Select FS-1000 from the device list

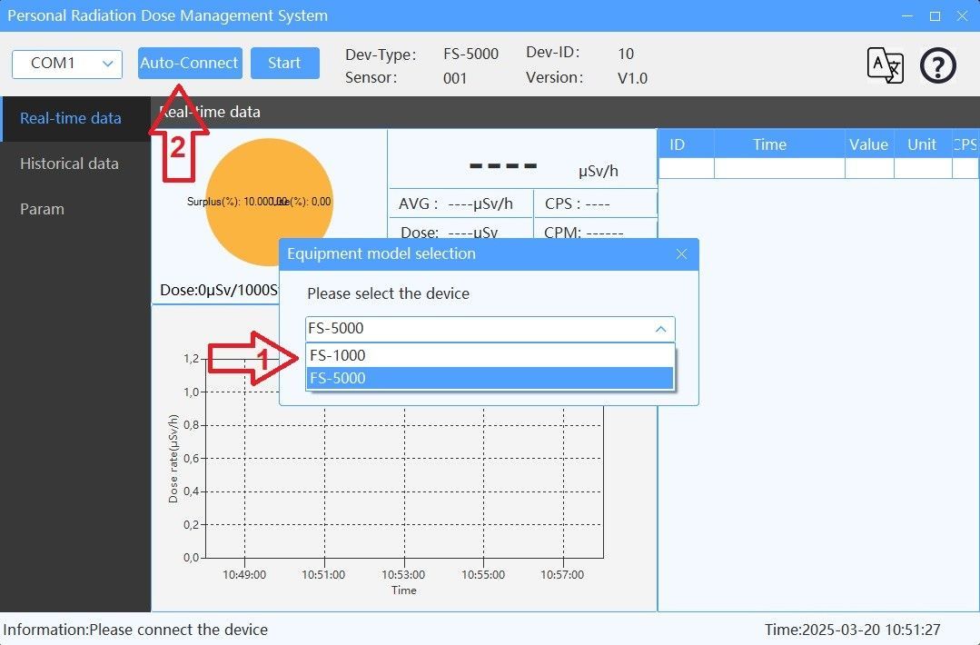coord(490,355)
